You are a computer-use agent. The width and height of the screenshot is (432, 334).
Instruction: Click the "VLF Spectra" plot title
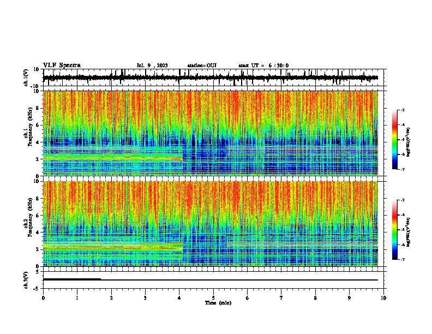(x=62, y=65)
